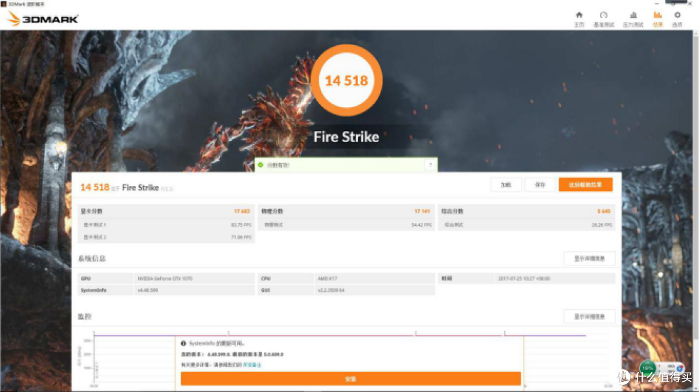The image size is (699, 392).
Task: Click the Combined test result 26.26 FPS
Action: [601, 225]
